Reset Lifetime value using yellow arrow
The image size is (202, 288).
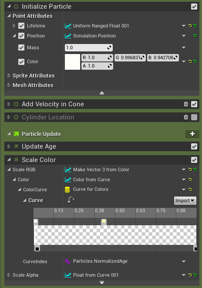190,26
